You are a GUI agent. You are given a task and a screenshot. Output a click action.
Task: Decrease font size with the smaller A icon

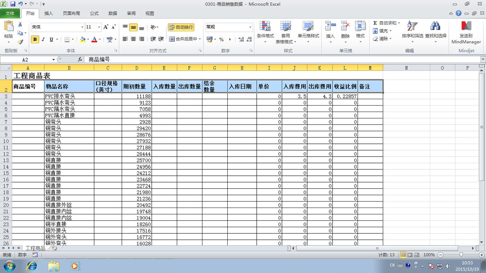click(x=114, y=27)
